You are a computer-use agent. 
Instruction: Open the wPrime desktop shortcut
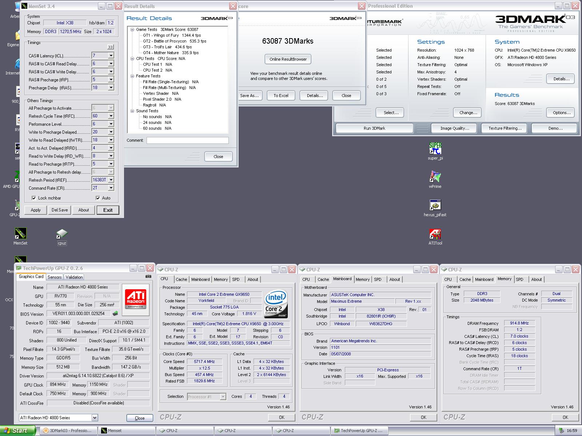pos(435,177)
